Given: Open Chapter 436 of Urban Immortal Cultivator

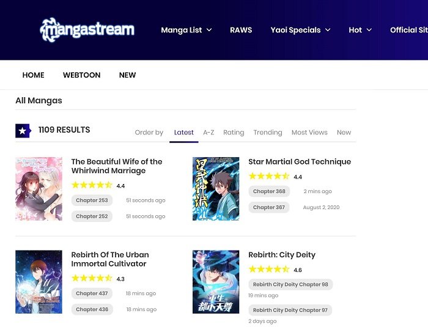Looking at the screenshot, I should (x=92, y=309).
